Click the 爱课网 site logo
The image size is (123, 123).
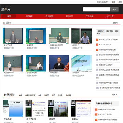point(6,9)
